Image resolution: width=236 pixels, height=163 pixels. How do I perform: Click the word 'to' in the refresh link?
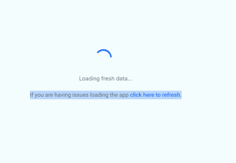pos(158,95)
